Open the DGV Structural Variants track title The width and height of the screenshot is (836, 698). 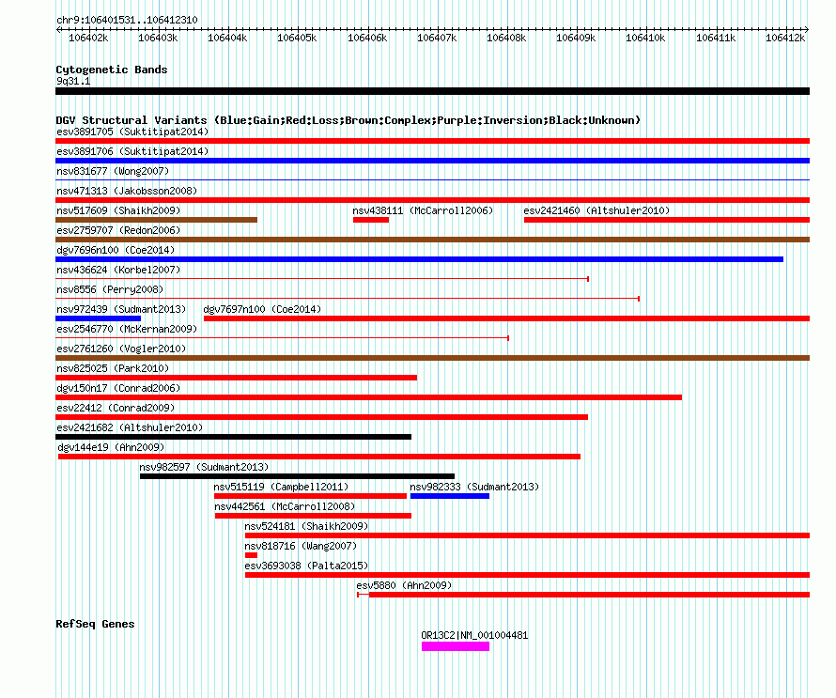(348, 120)
